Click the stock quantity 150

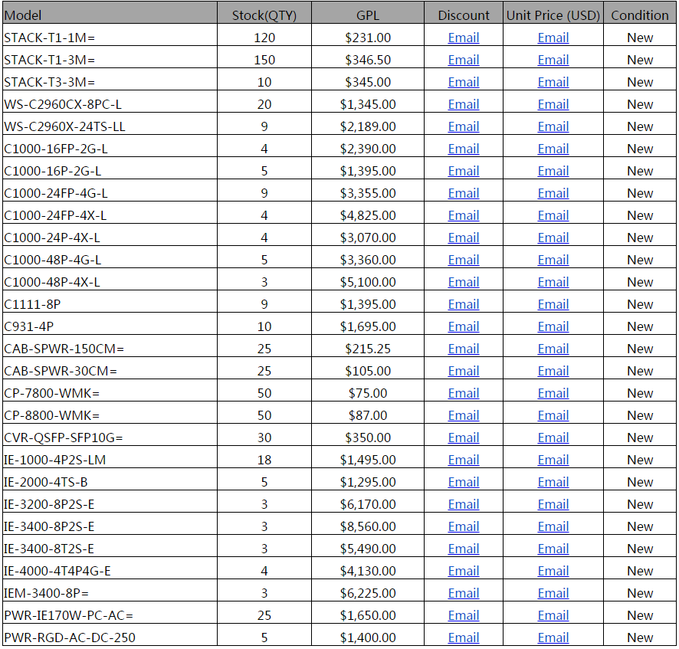[264, 60]
